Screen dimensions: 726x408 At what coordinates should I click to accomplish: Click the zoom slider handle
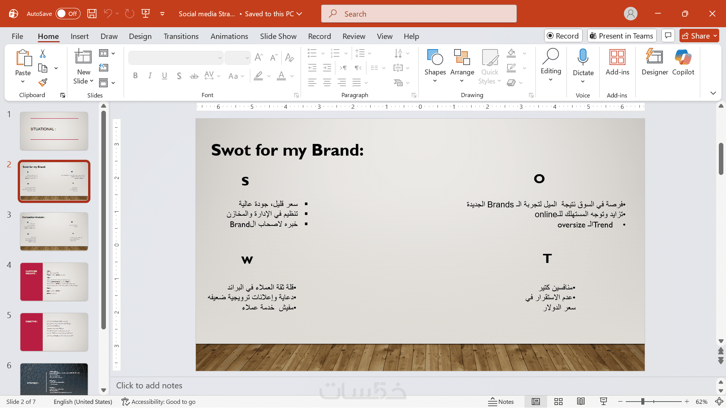(x=642, y=402)
